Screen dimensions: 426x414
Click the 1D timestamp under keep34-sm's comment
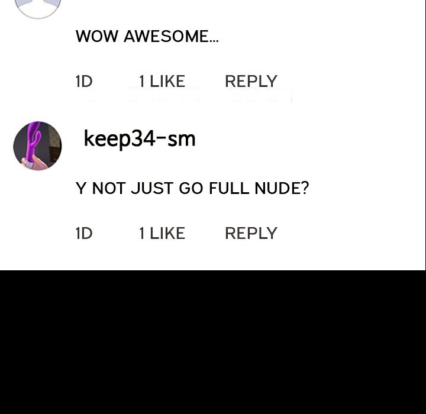pos(84,234)
